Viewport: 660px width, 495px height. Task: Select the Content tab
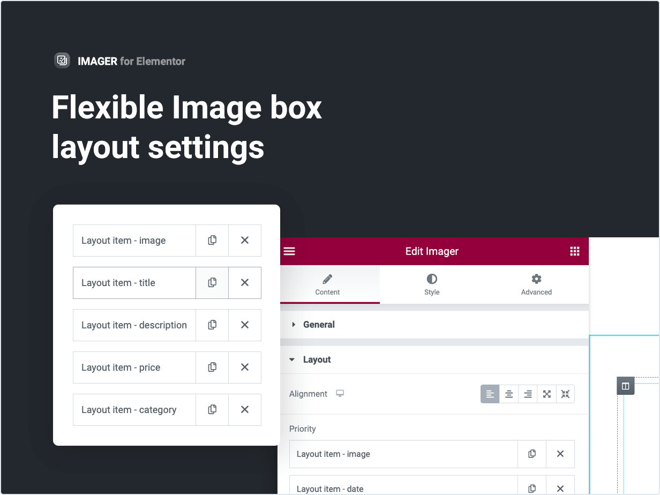pyautogui.click(x=327, y=284)
